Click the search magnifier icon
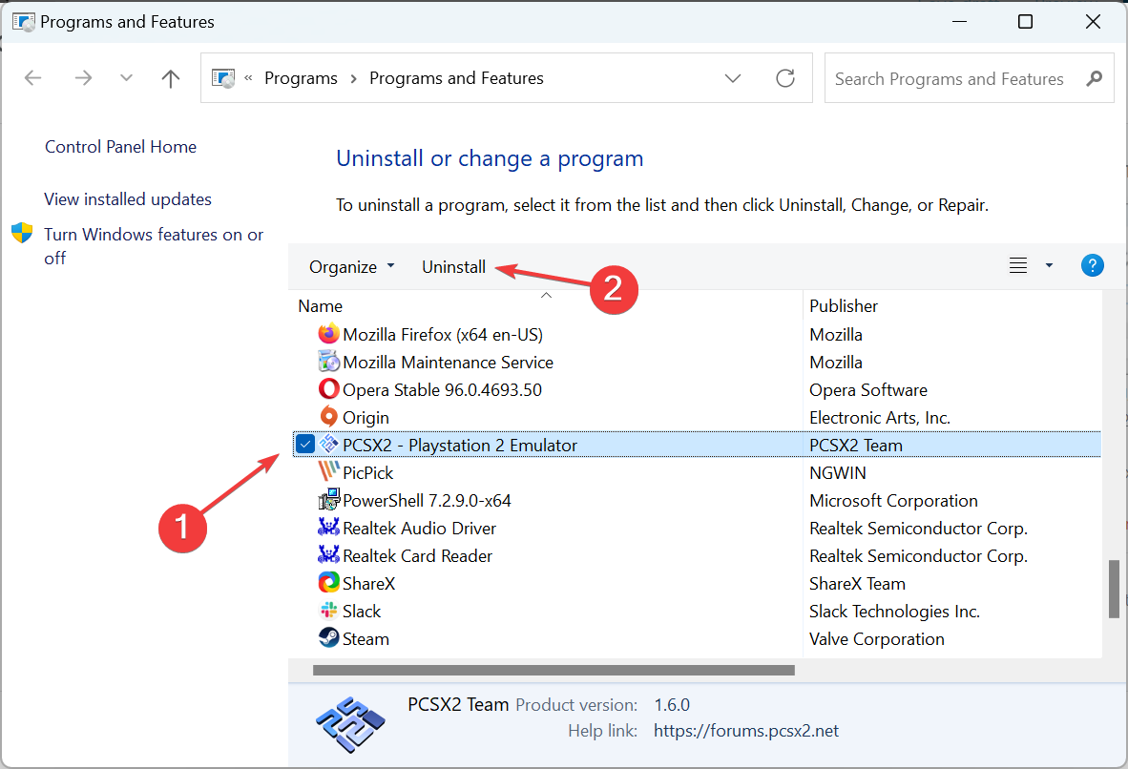 (x=1095, y=78)
